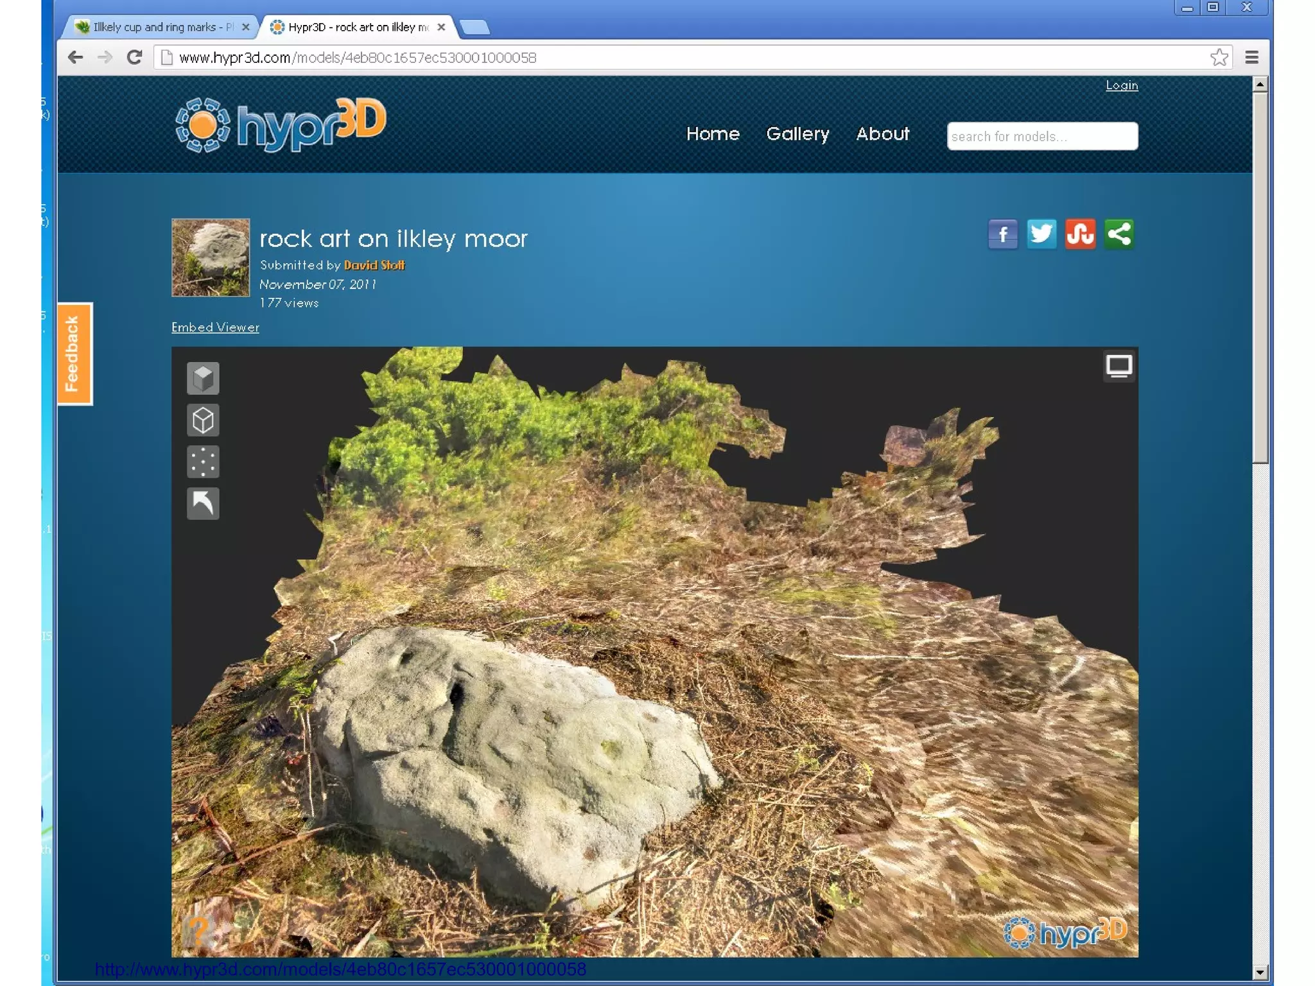Close the Ilkley cup and ring marks tab

245,27
